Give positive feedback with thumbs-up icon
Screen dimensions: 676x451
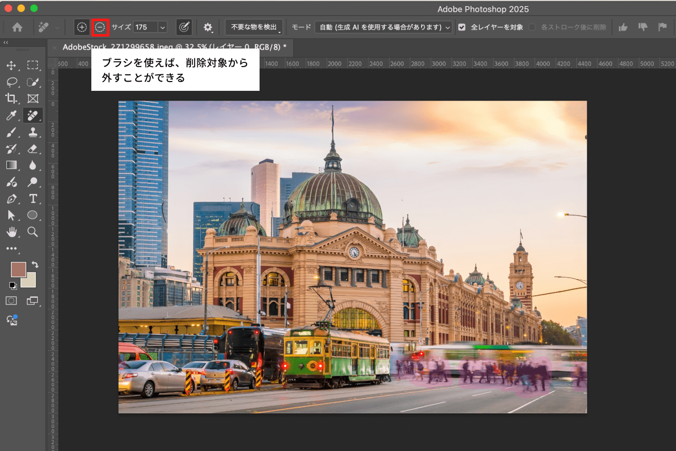click(x=623, y=27)
